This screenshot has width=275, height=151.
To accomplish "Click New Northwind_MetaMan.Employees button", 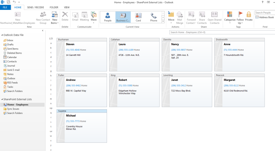I will coord(18,18).
